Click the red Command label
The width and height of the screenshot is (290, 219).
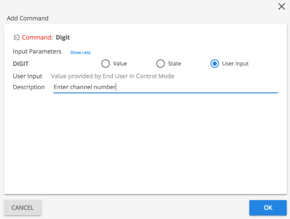pyautogui.click(x=37, y=37)
